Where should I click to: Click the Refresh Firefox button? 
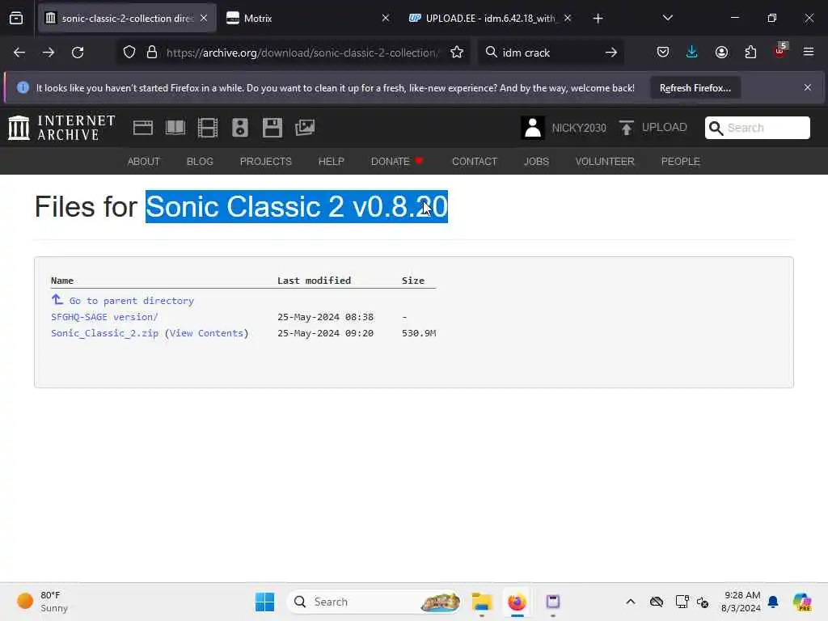[x=695, y=87]
